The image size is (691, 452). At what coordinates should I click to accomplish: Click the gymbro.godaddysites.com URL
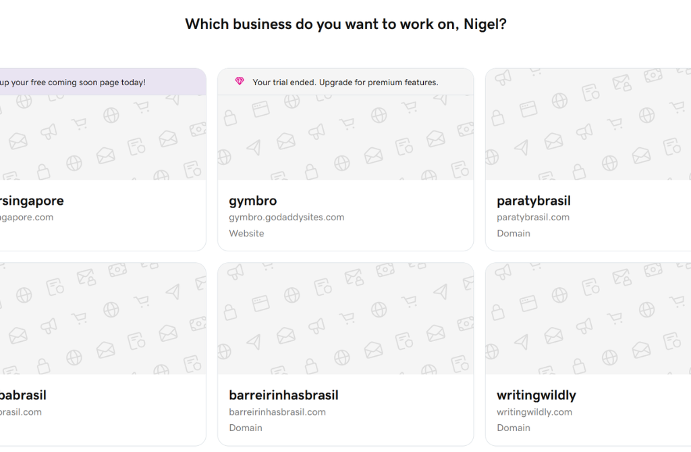(x=287, y=218)
